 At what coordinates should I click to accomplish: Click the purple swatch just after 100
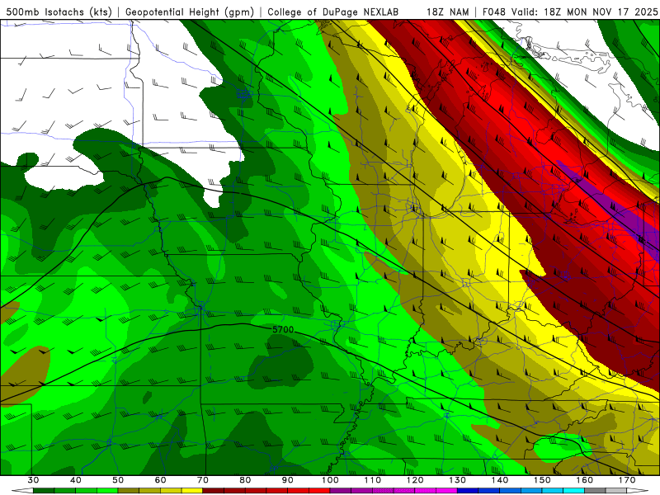(341, 491)
